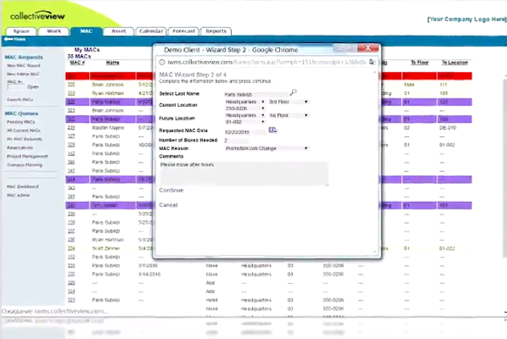Open the 1st Floor dropdown
Viewport: 507px width, 339px height.
pos(288,115)
